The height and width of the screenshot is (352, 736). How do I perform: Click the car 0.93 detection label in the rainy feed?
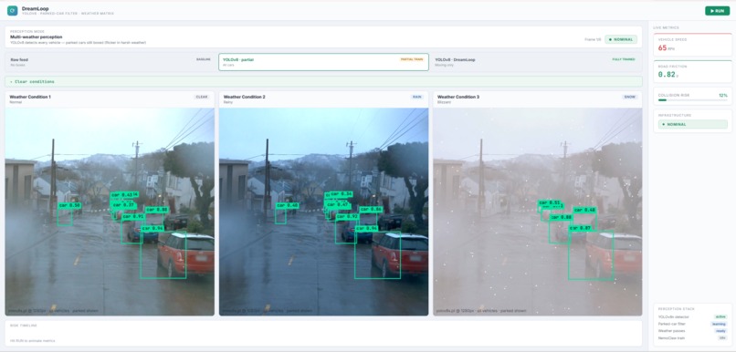click(x=347, y=216)
